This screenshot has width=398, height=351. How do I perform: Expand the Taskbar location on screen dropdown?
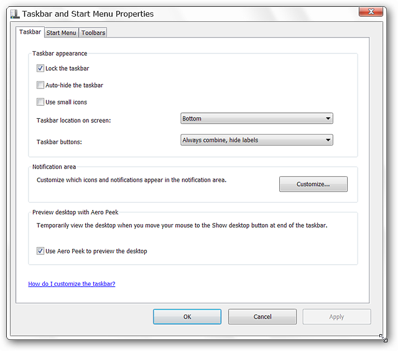click(x=257, y=119)
